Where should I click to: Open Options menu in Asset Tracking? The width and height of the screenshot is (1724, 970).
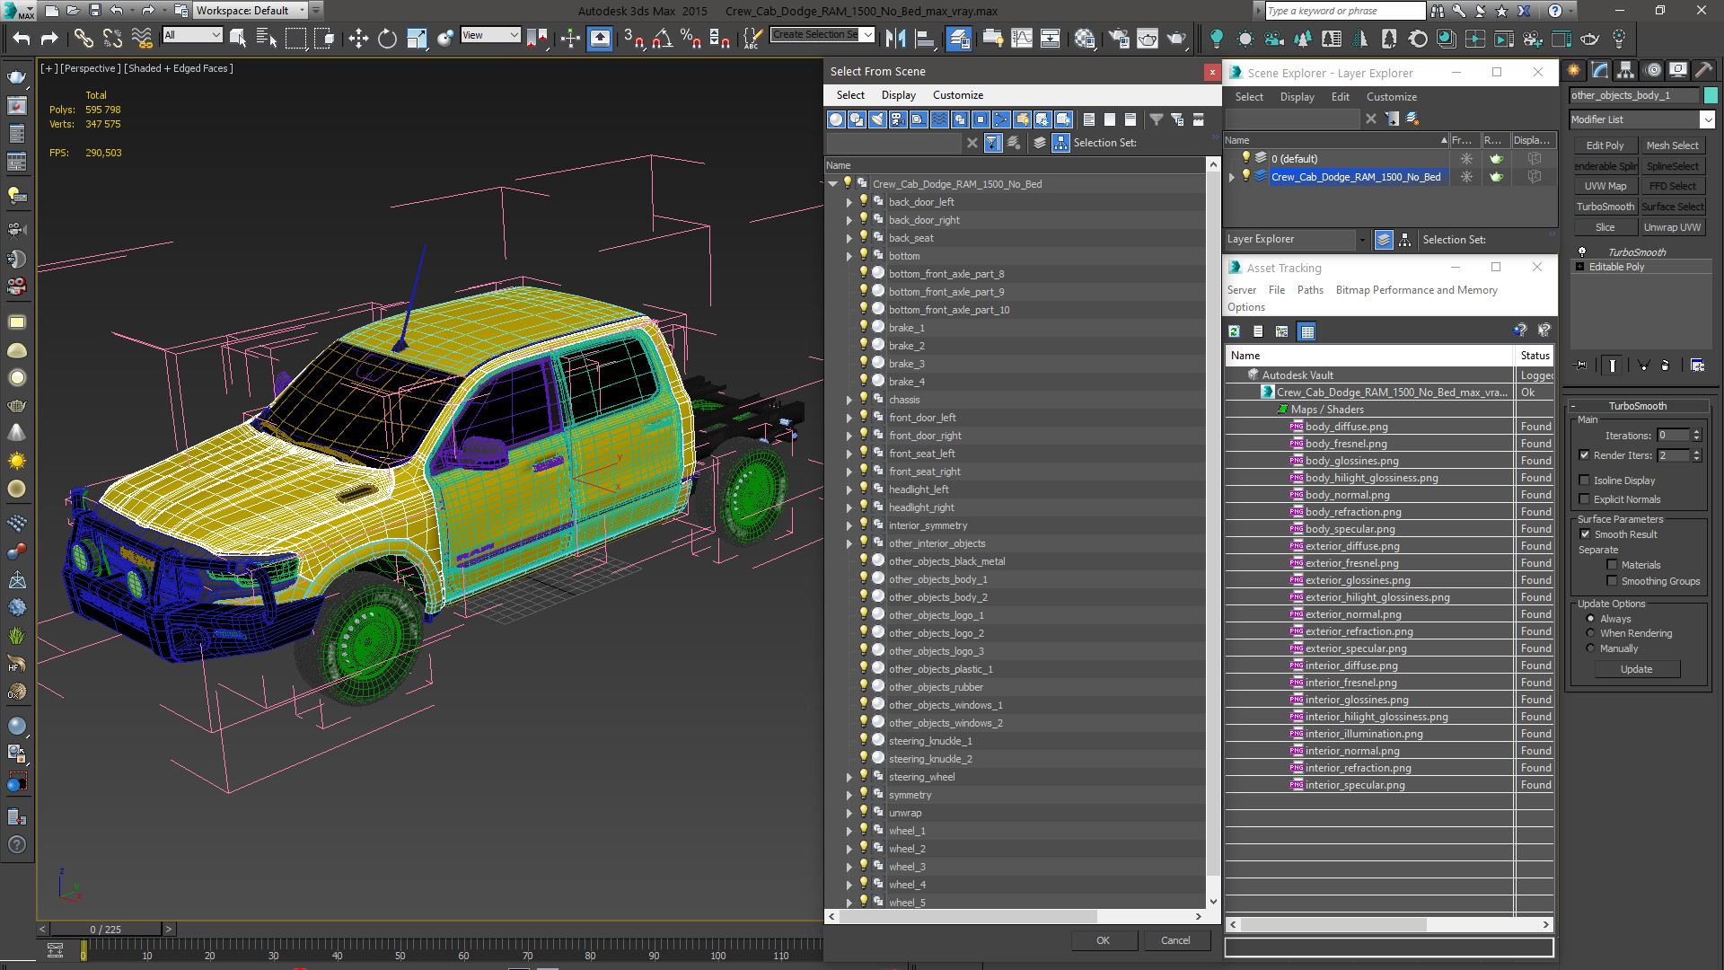pos(1246,307)
